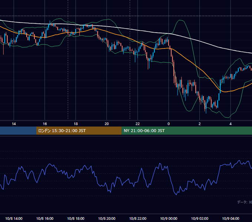Click the 10/8 22:00 date label

[x=138, y=218]
